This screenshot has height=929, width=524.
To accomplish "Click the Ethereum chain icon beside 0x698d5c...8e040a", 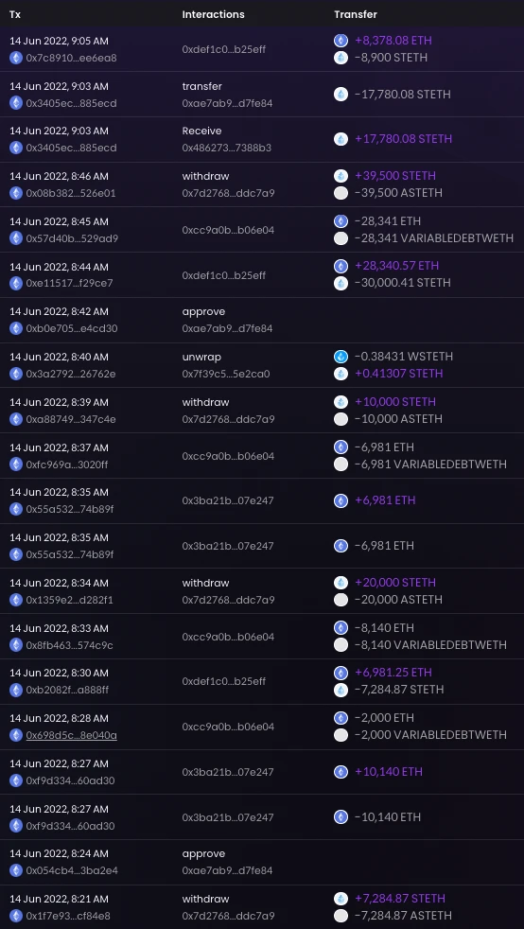I will 16,735.
